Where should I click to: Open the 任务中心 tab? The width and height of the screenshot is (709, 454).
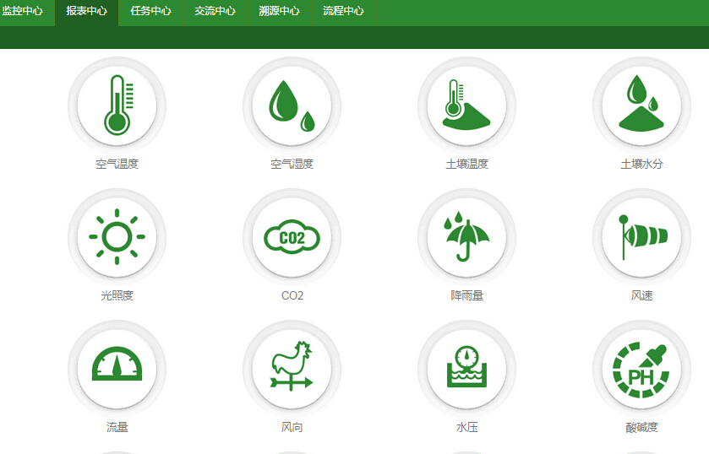point(151,12)
